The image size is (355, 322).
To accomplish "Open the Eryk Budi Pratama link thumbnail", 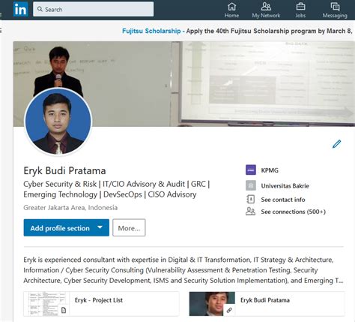I will pos(212,304).
